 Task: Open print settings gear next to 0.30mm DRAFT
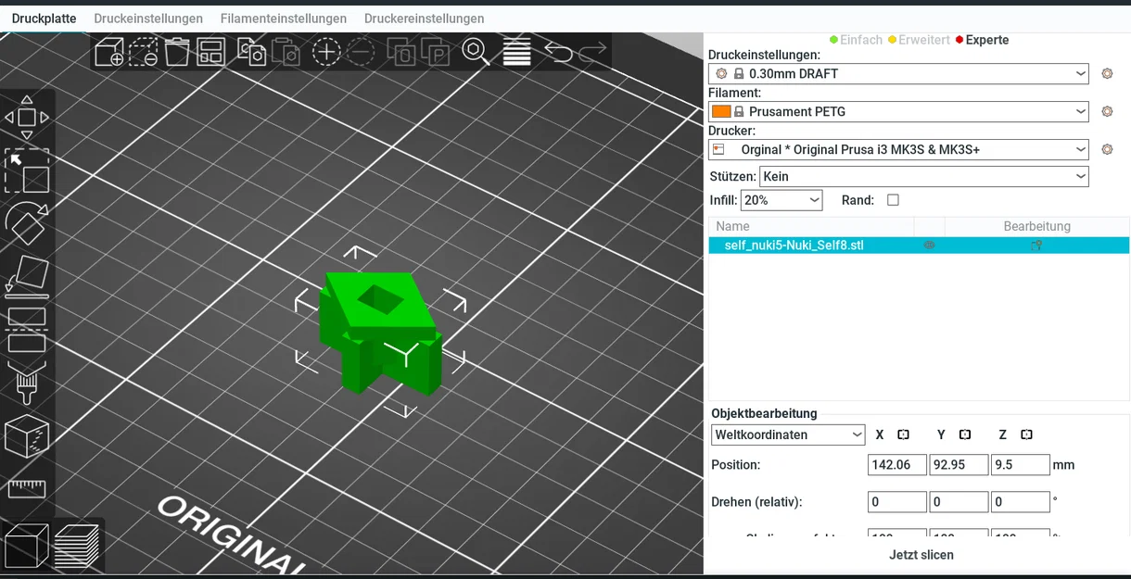coord(1107,73)
